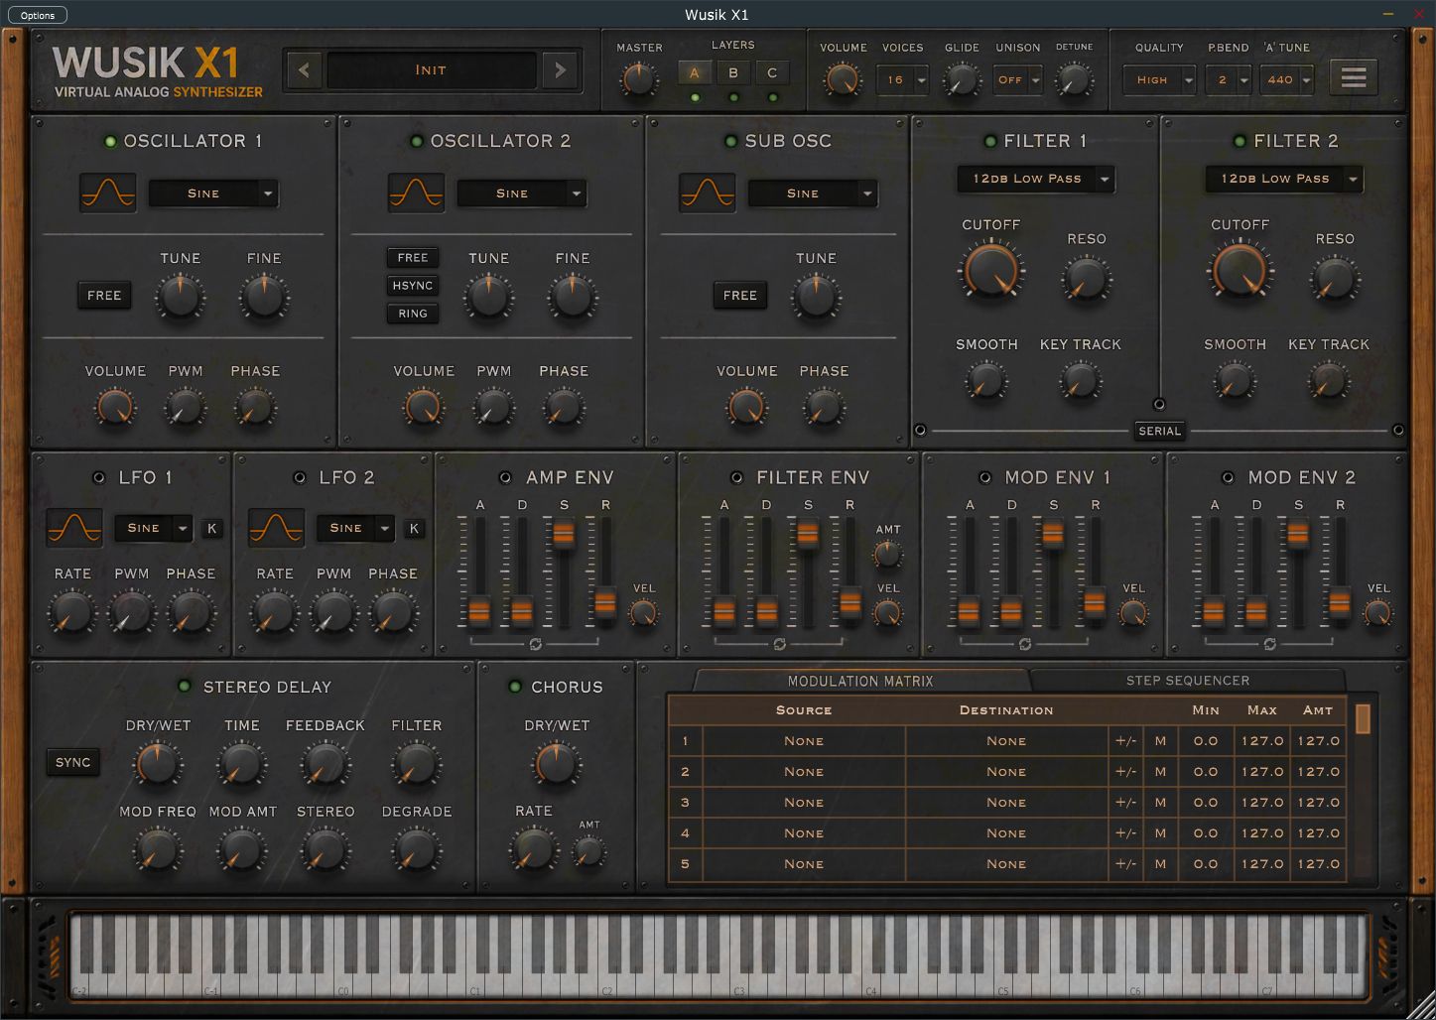Go to previous preset arrow

(305, 70)
